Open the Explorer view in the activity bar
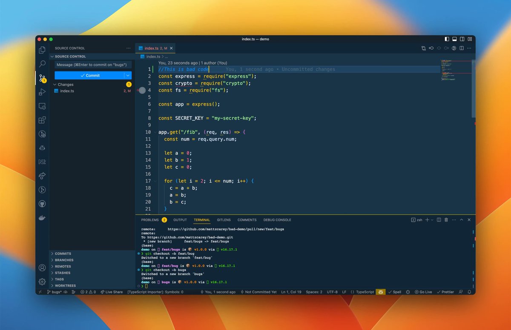The width and height of the screenshot is (511, 330). point(42,50)
